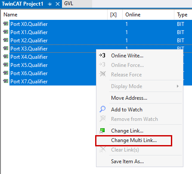This screenshot has height=174, width=192.
Task: Close the TwinCAT Project1 tab
Action: [58, 4]
